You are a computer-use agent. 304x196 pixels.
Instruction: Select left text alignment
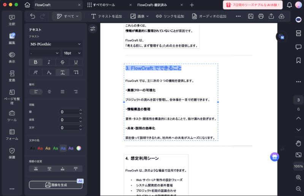36,92
